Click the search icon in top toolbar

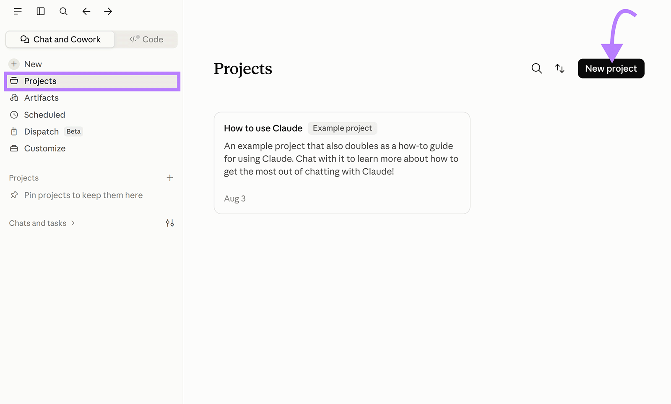[63, 11]
